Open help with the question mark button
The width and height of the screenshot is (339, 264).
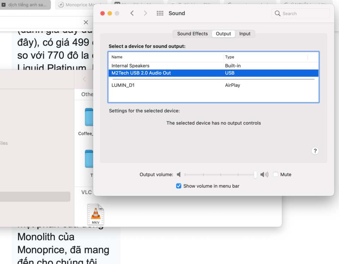tap(315, 151)
